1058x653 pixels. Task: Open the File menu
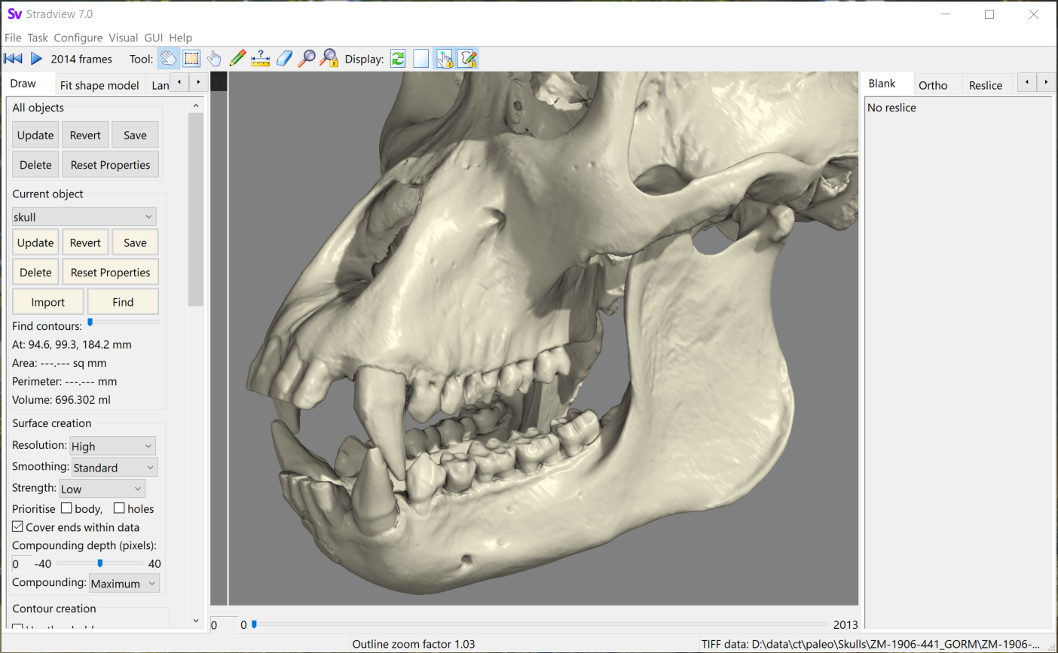point(13,38)
